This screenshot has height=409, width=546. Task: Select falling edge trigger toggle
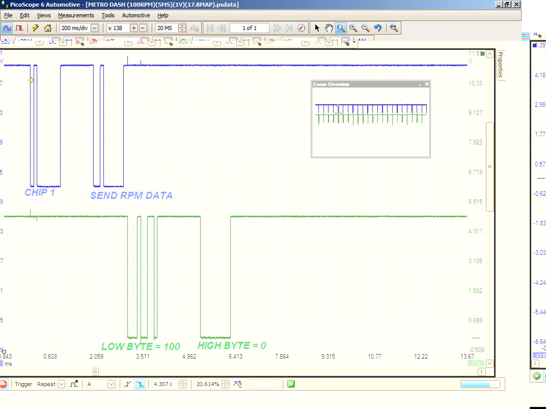(x=140, y=384)
